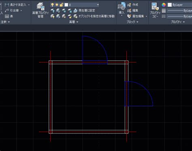Expand the プロパティ panel
This screenshot has width=192, height=151.
[x=178, y=22]
